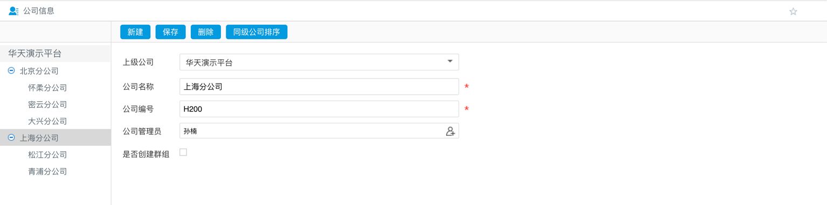827x205 pixels.
Task: Click the 删除 button
Action: (206, 32)
